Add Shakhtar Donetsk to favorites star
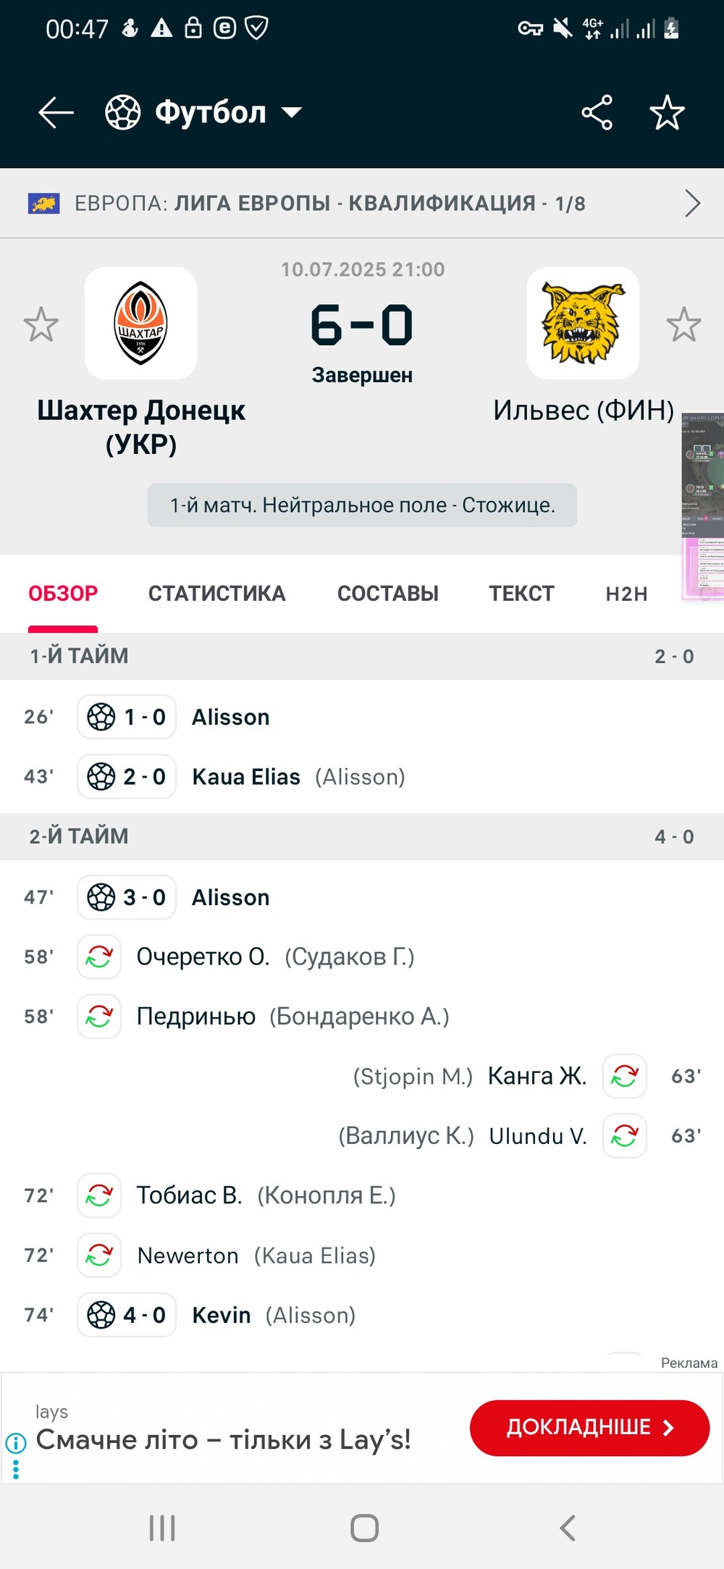Viewport: 724px width, 1569px height. pos(41,324)
